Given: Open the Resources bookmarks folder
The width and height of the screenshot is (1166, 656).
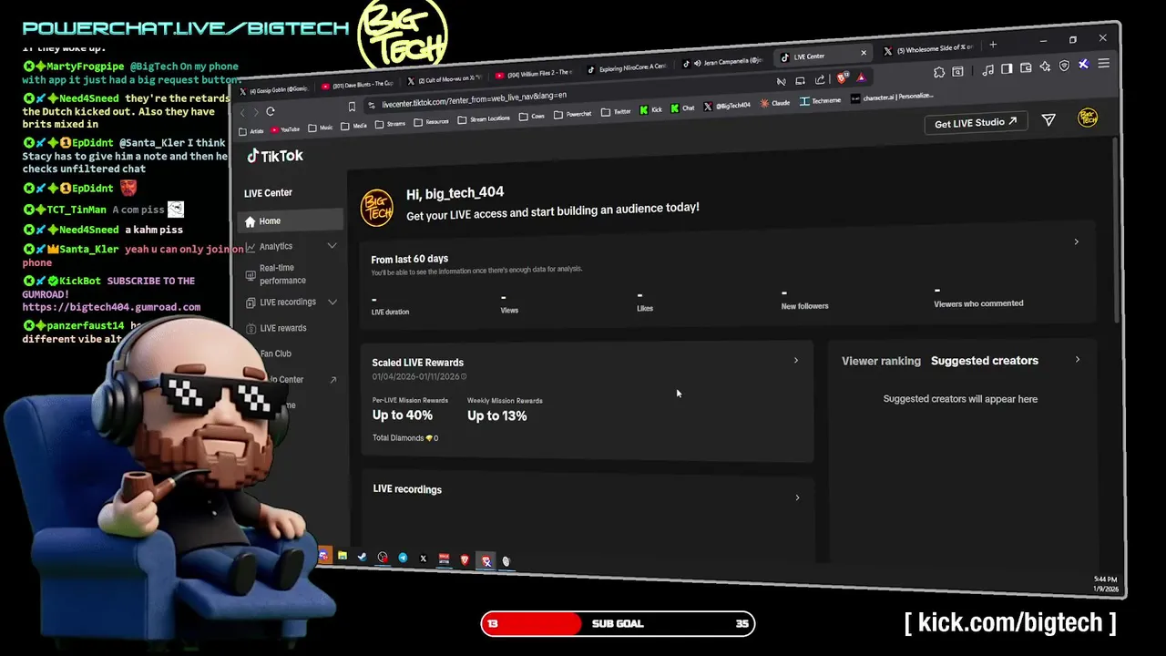Looking at the screenshot, I should [x=432, y=122].
